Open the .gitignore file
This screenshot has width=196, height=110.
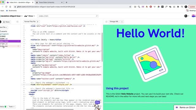tap(4, 34)
